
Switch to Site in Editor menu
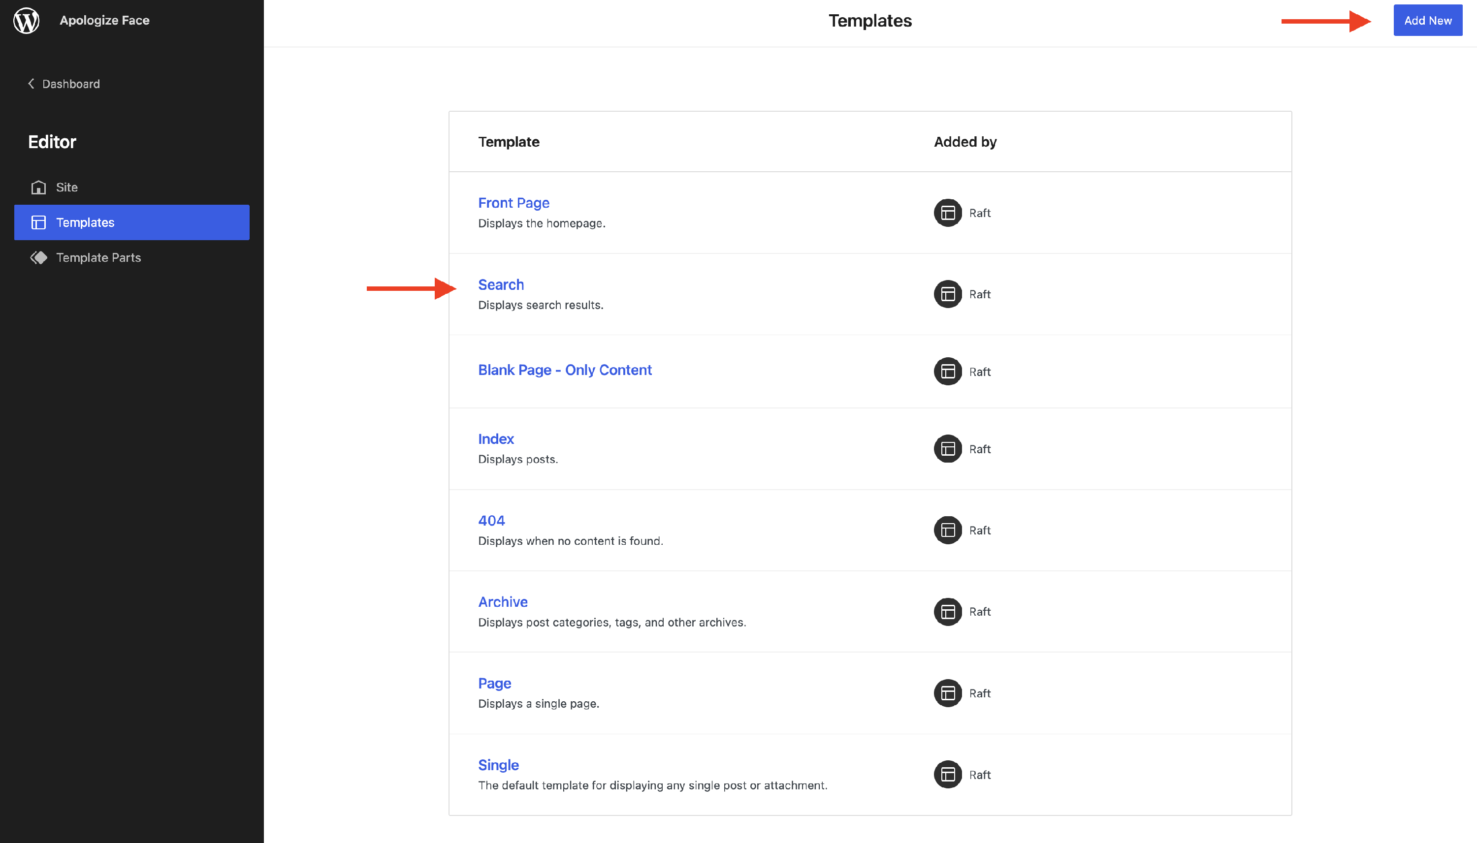point(66,187)
